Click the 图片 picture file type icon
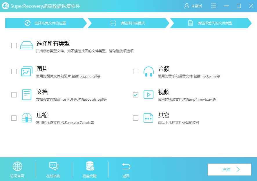 click(26, 71)
